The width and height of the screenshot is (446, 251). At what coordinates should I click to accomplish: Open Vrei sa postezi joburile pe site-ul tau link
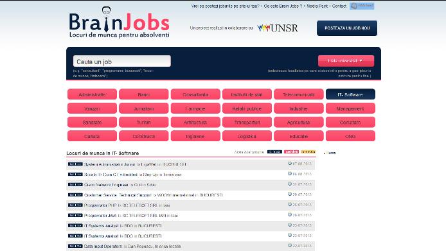[x=226, y=6]
